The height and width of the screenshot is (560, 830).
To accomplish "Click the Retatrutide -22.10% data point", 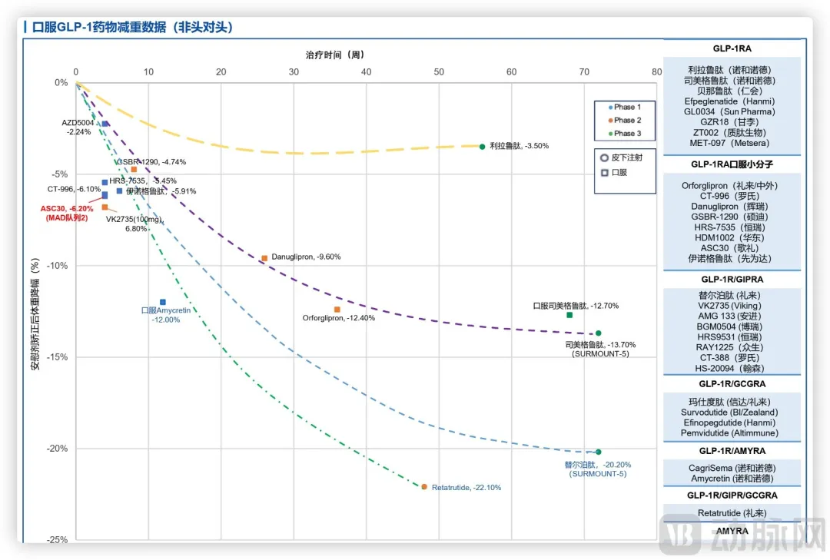I will tap(424, 487).
